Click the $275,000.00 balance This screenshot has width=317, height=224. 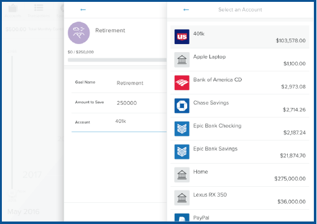click(x=290, y=179)
